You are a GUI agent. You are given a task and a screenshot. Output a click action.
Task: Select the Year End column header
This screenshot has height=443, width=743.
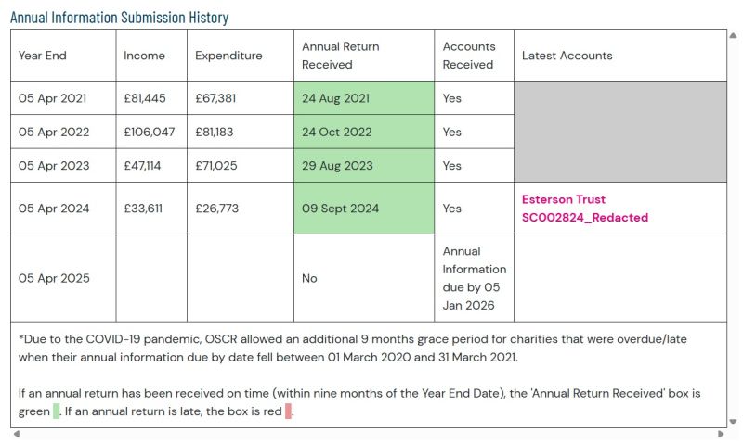click(43, 56)
